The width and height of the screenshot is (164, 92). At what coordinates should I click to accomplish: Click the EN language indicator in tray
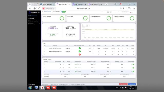tap(117, 87)
